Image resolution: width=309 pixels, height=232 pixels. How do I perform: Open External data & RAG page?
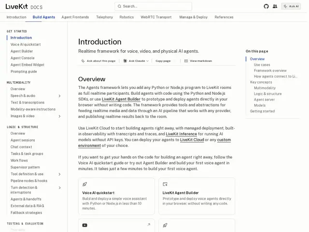(x=27, y=206)
